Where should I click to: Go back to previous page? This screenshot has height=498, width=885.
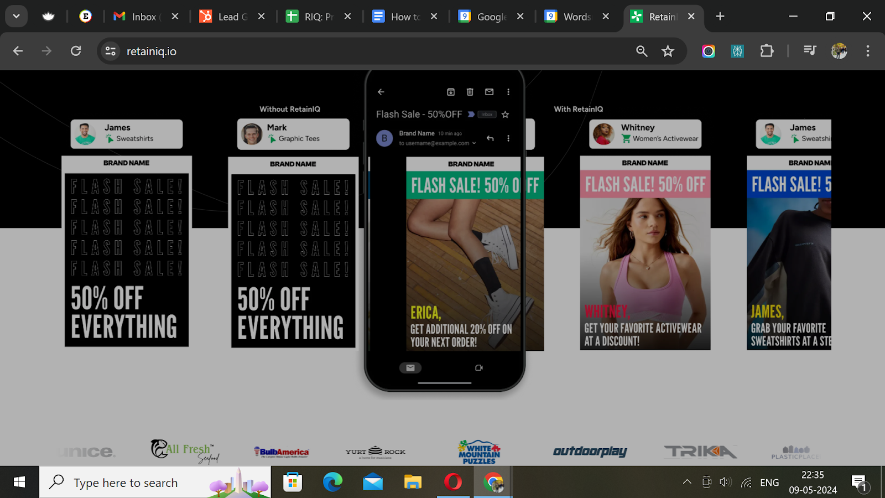(x=18, y=51)
